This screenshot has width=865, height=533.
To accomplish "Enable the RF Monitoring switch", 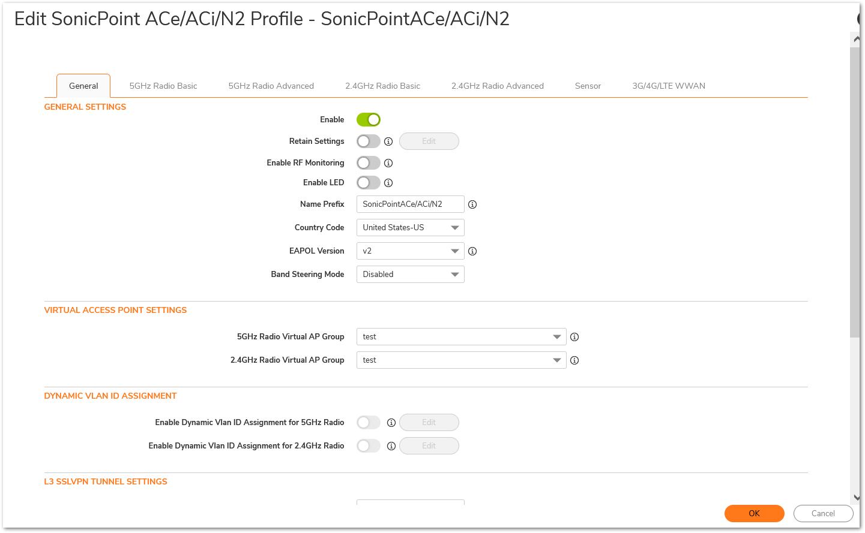I will [x=369, y=163].
